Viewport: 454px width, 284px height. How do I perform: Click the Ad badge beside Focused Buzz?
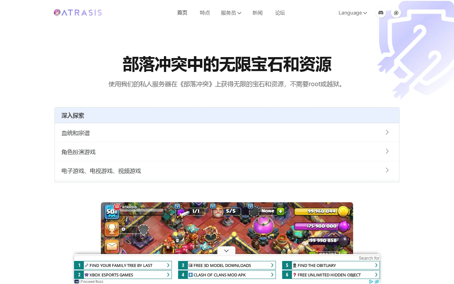77,281
